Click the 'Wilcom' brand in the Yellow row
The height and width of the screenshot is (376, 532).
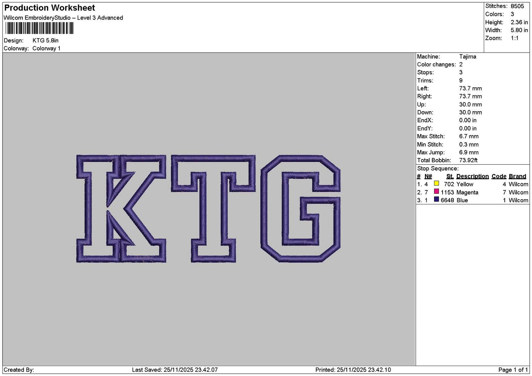518,185
